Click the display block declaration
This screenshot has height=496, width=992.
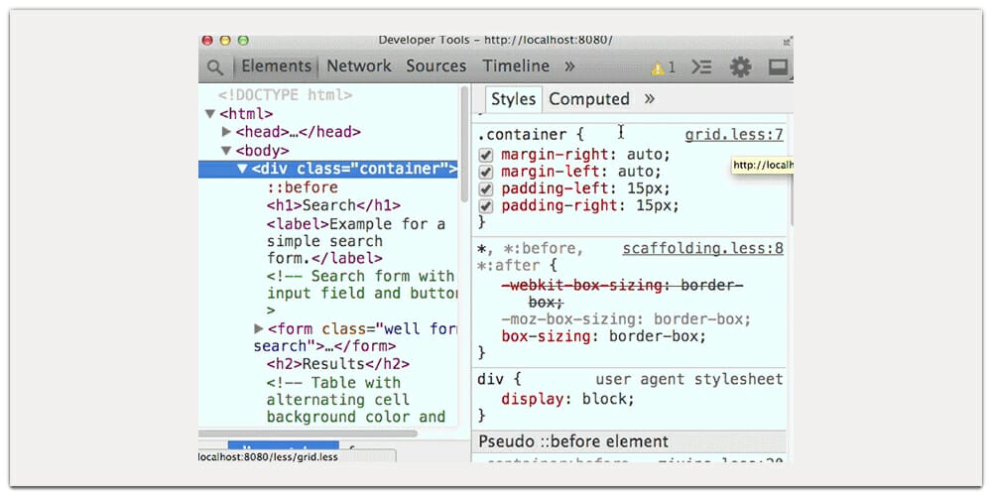click(567, 400)
